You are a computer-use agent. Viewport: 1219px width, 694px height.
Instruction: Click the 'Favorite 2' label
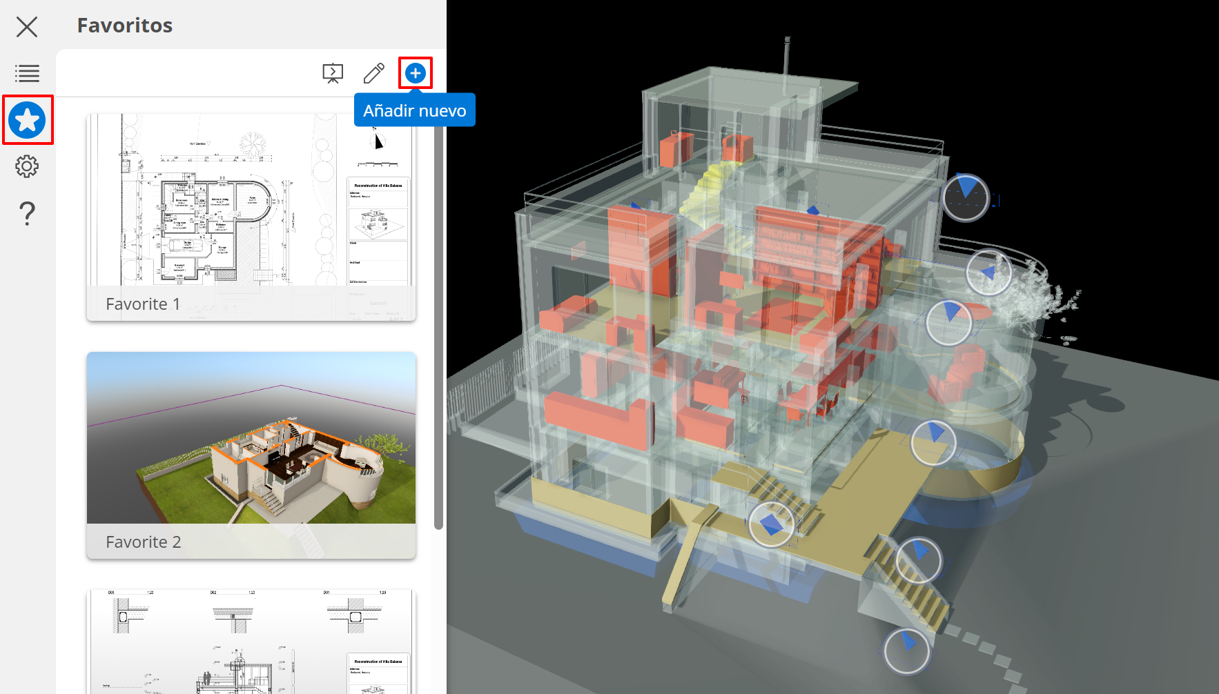click(144, 542)
